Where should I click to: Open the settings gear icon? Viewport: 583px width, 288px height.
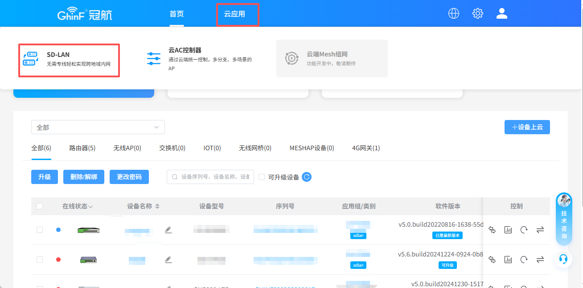pyautogui.click(x=477, y=14)
